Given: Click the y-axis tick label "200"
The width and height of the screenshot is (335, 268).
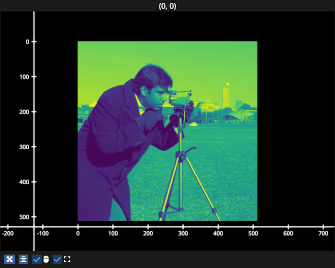Looking at the screenshot, I should coord(24,112).
